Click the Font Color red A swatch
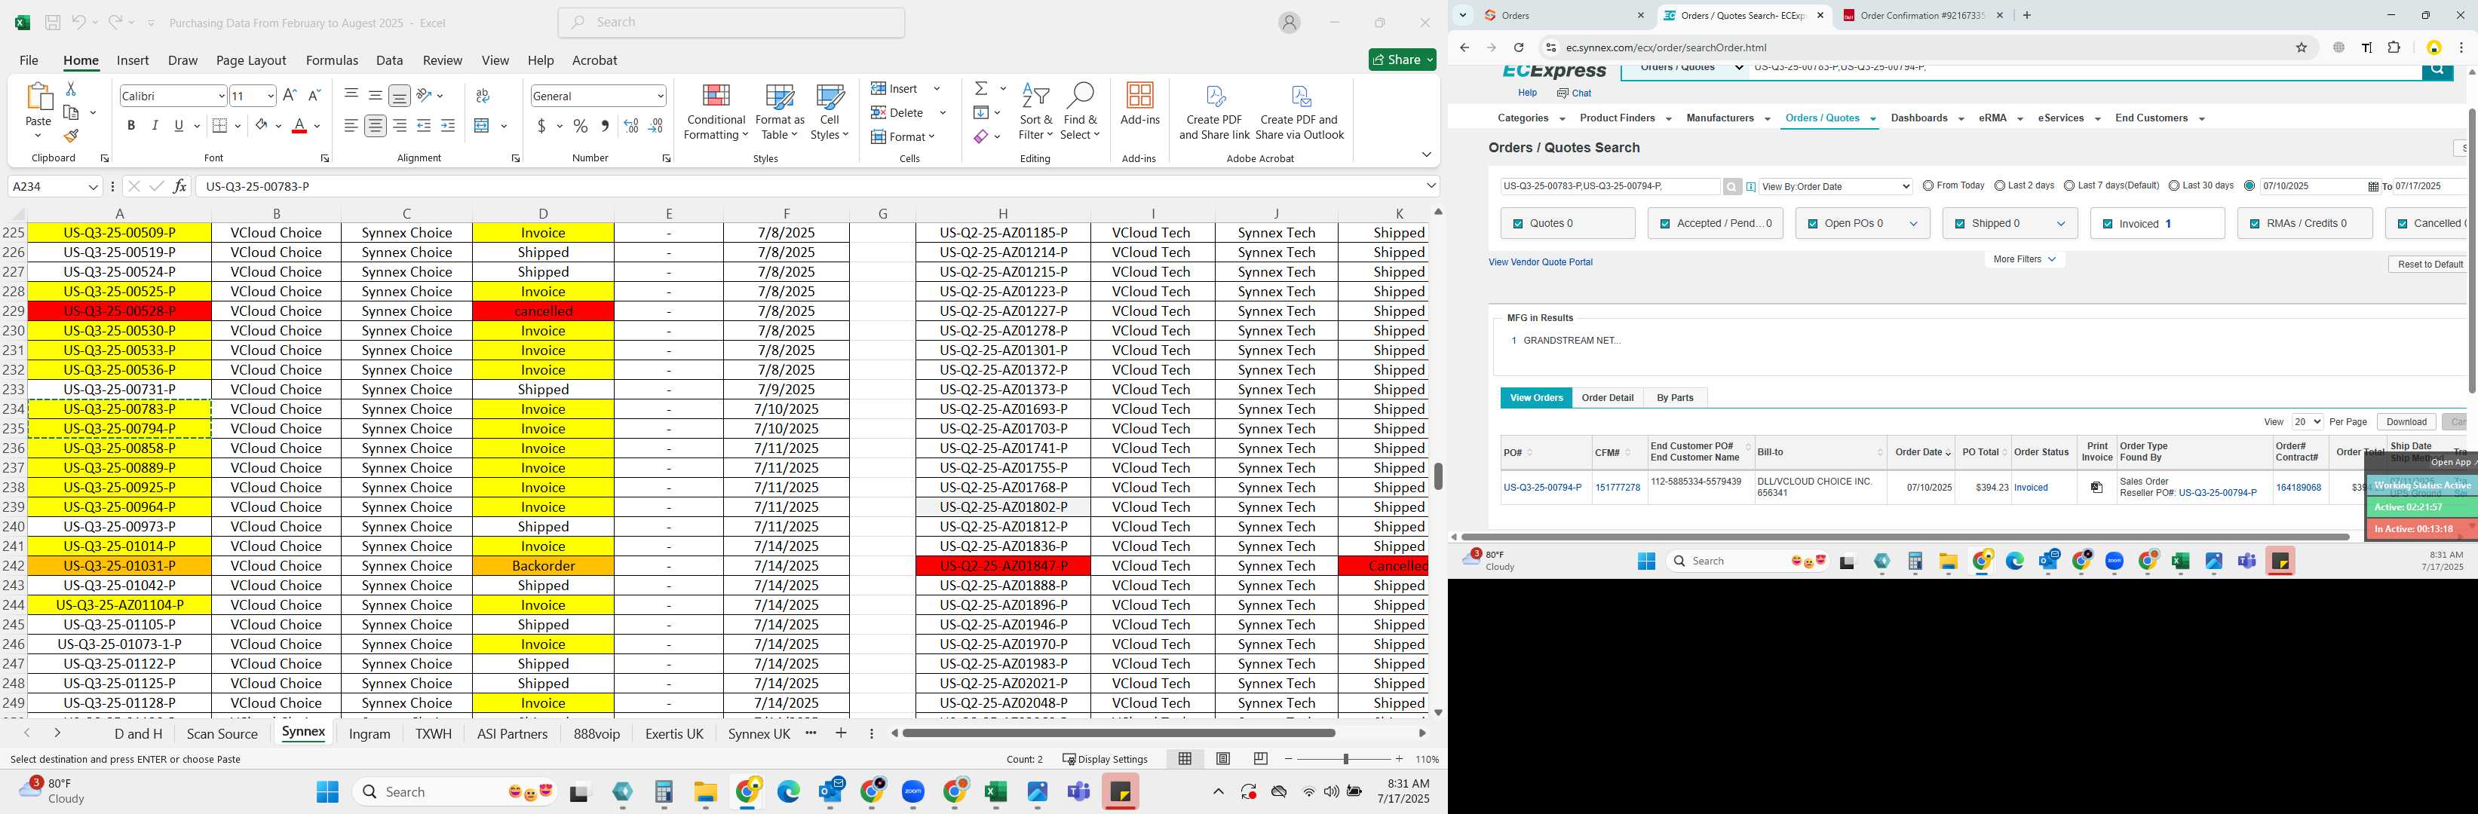The height and width of the screenshot is (814, 2478). (299, 126)
